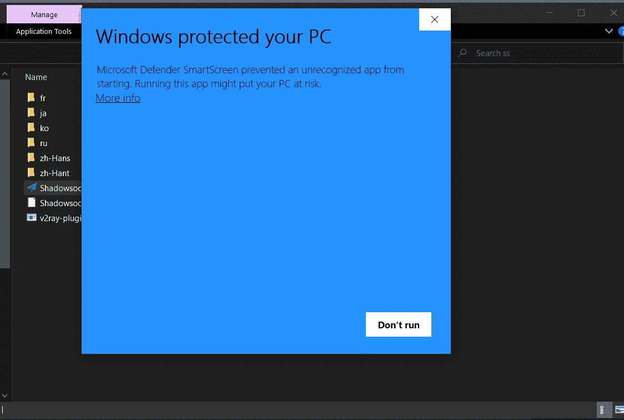624x420 pixels.
Task: Maximize the File Explorer window
Action: [x=581, y=13]
